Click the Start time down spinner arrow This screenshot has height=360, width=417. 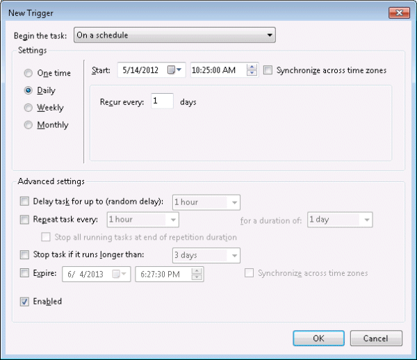252,73
